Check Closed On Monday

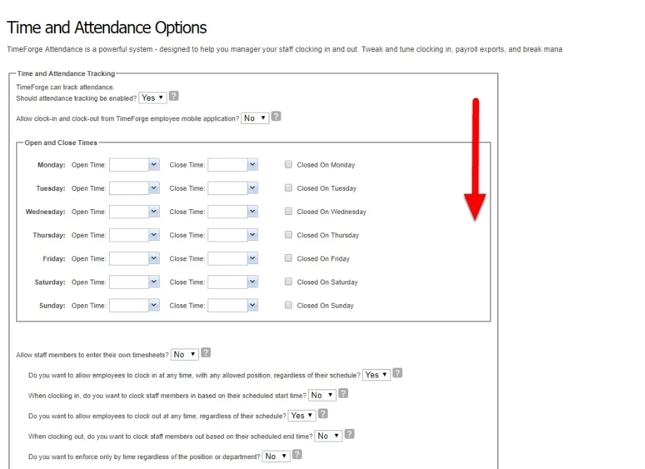[288, 164]
